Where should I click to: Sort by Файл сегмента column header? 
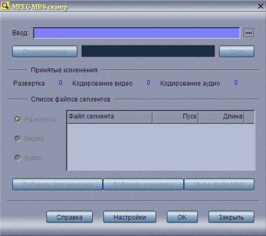click(109, 117)
